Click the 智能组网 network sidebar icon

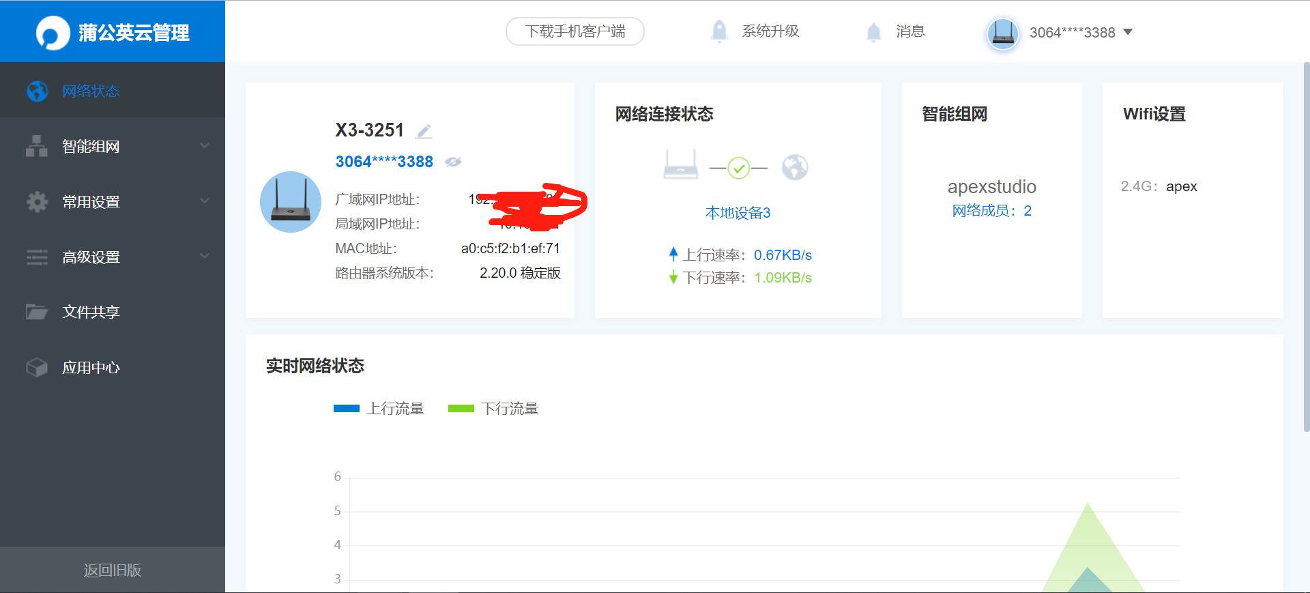point(37,146)
